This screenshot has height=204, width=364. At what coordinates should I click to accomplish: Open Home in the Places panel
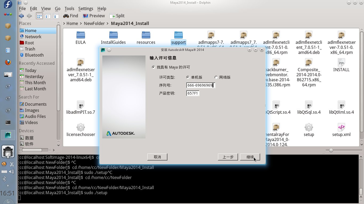[x=38, y=31]
